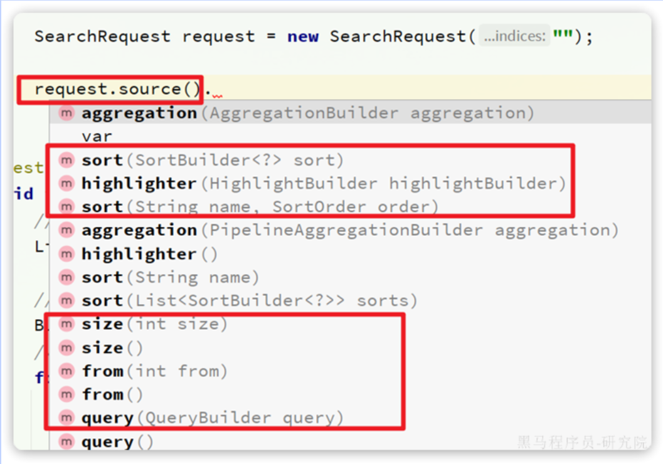Image resolution: width=663 pixels, height=464 pixels.
Task: Click method icon beside query(QueryBuilder query)
Action: [66, 418]
